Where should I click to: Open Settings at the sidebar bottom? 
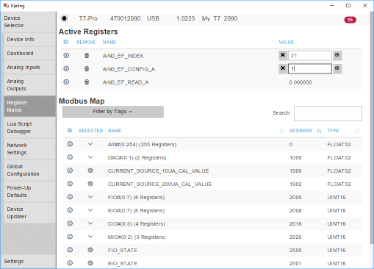14,262
